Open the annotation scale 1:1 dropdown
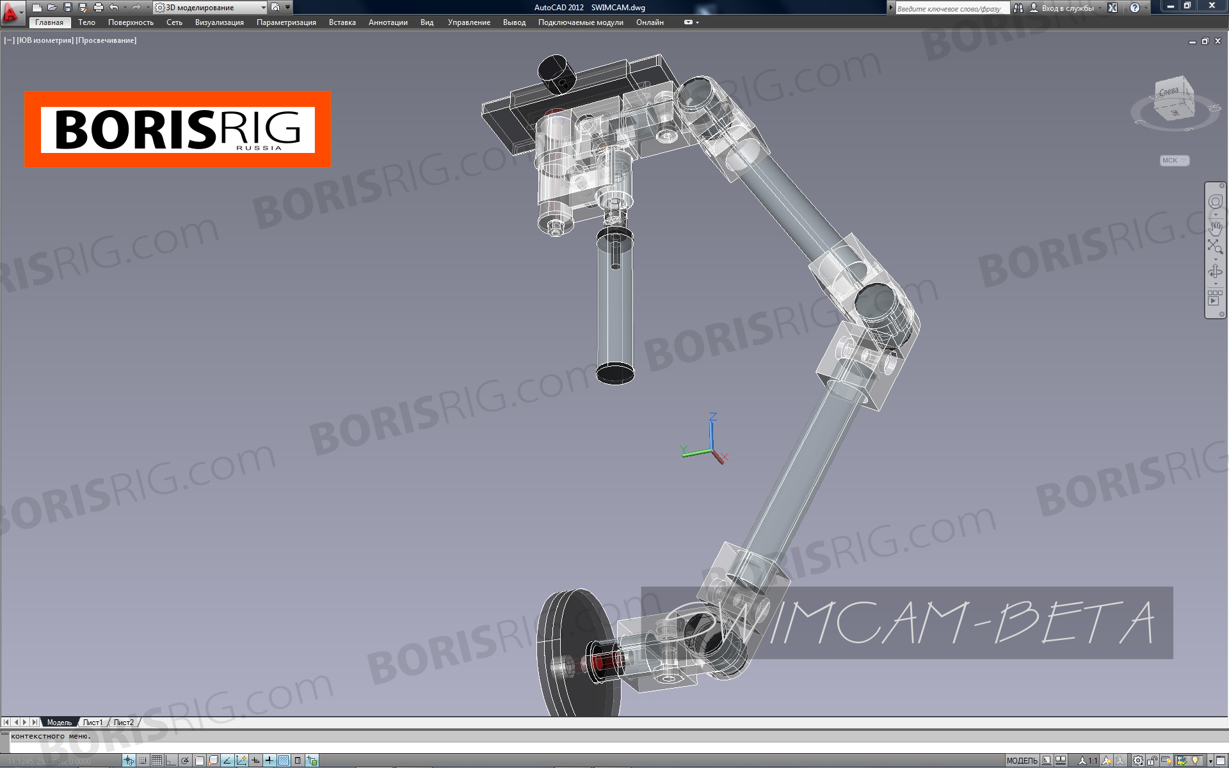The height and width of the screenshot is (768, 1229). [x=1088, y=761]
